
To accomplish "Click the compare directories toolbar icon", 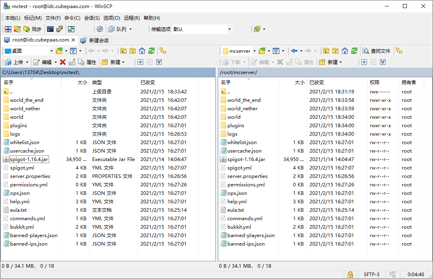I will (17, 29).
